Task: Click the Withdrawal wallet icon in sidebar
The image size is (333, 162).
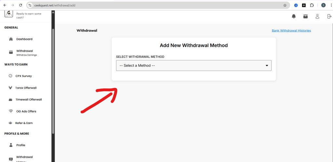Action: [x=11, y=52]
